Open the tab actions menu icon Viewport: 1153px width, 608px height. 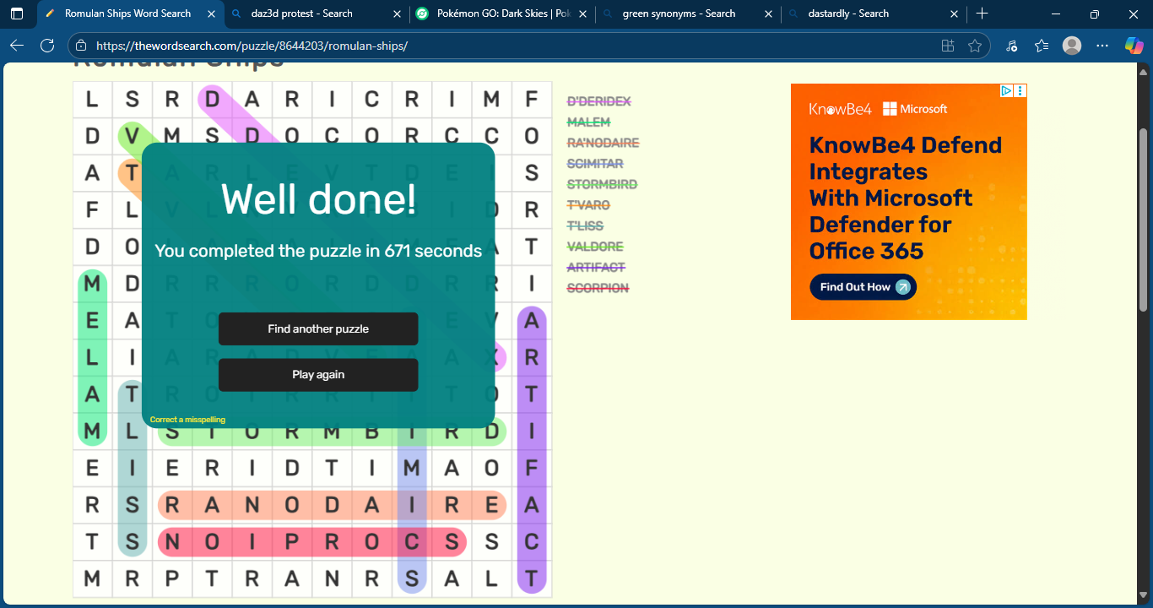(17, 14)
